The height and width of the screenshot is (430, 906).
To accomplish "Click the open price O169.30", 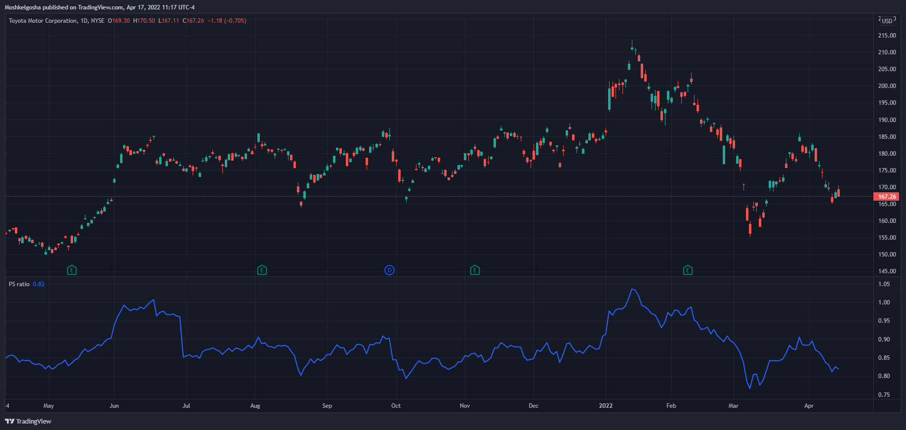I will (119, 21).
